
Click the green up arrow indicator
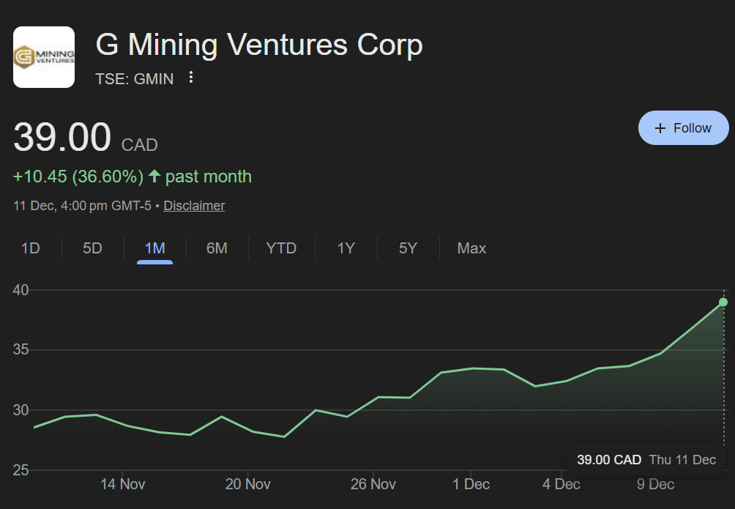pos(154,177)
